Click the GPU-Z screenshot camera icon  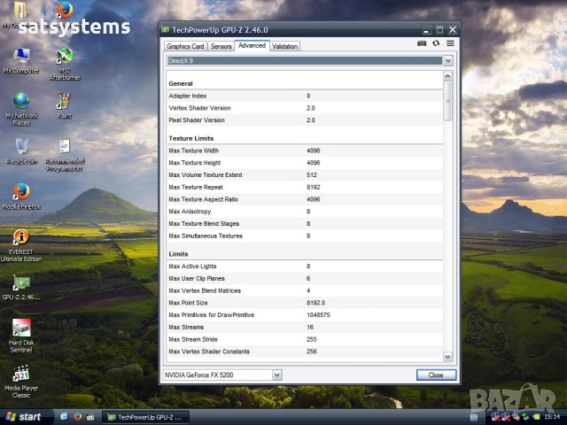423,42
